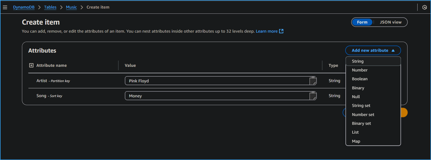431x160 pixels.
Task: Go to Tables breadcrumb link
Action: pos(50,7)
